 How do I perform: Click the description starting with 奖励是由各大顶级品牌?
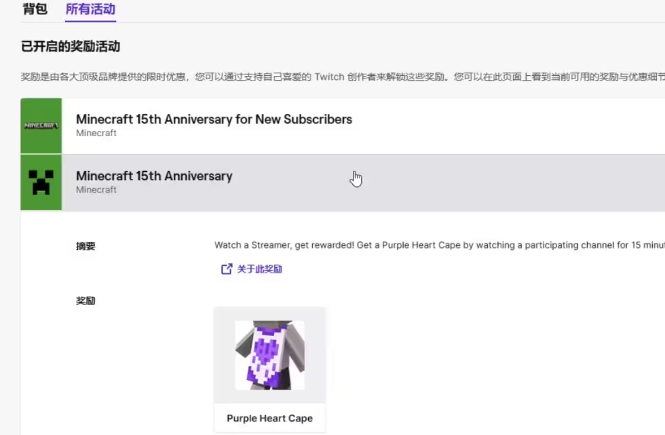click(343, 77)
